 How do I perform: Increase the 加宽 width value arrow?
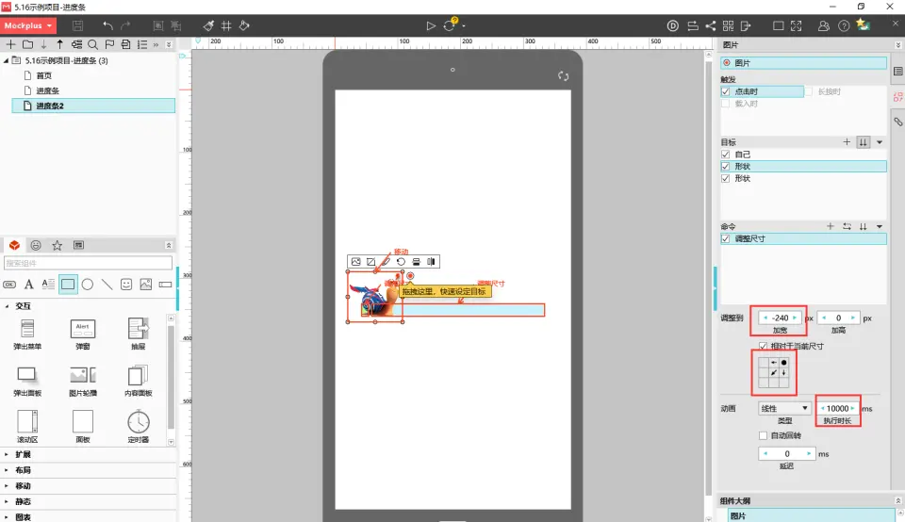point(795,318)
